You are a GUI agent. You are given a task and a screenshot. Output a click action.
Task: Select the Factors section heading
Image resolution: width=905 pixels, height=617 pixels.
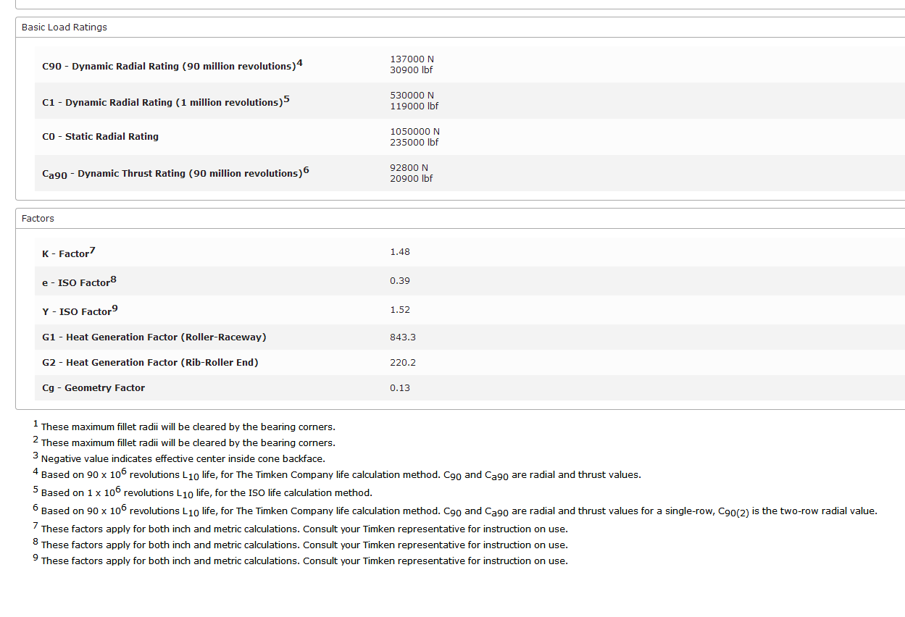[38, 219]
